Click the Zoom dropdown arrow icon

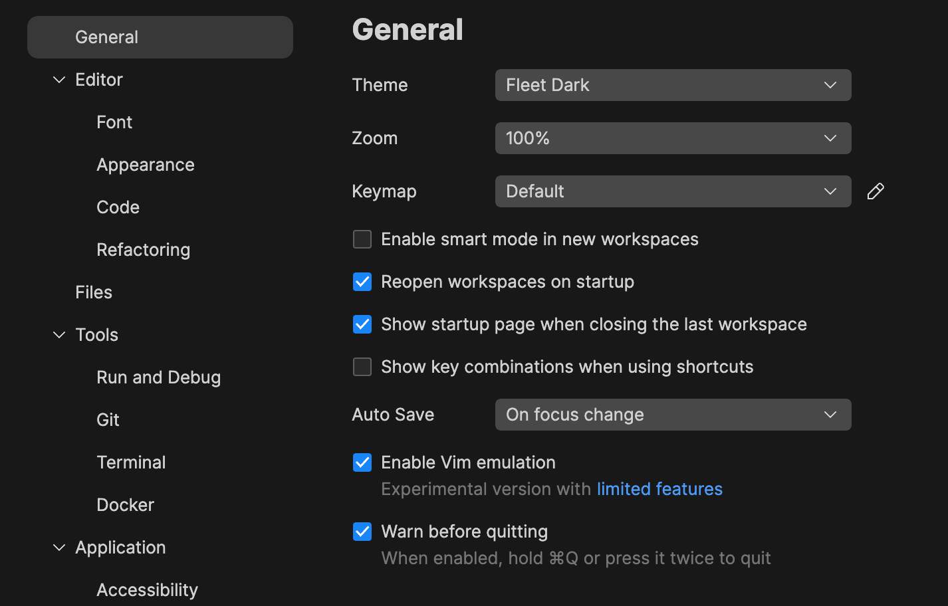click(830, 138)
